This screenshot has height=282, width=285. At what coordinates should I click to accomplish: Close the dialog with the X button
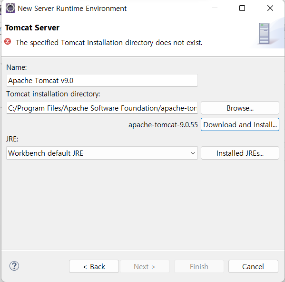pos(270,8)
